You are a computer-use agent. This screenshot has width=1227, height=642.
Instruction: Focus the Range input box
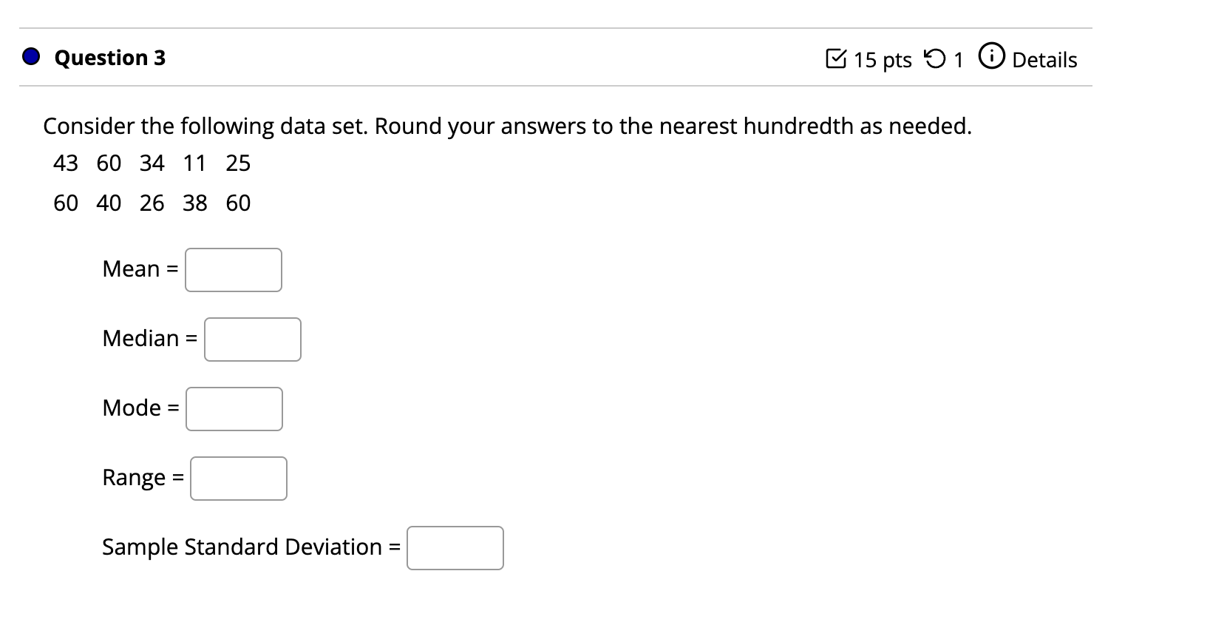coord(239,479)
